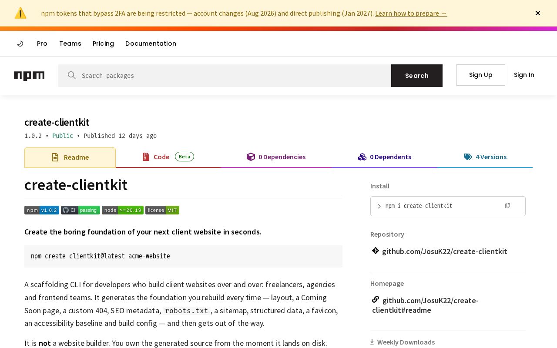Screen dimensions: 557x348
Task: Click the robots.txt inline code
Action: point(186,311)
